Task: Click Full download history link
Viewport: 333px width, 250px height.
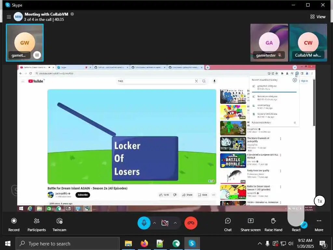Action: [261, 123]
